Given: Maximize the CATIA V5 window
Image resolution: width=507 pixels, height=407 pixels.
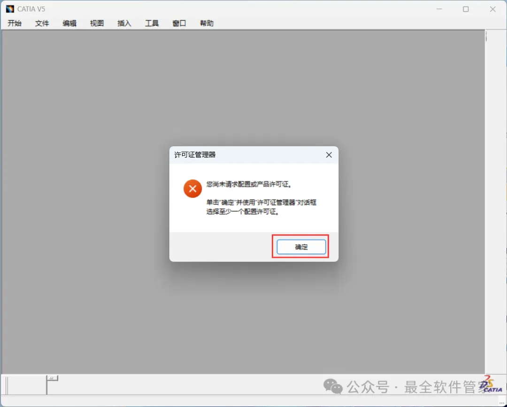Looking at the screenshot, I should tap(466, 9).
